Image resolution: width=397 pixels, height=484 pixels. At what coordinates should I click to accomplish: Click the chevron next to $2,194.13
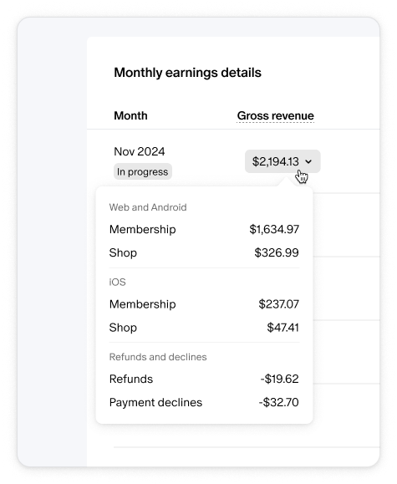[x=308, y=161]
